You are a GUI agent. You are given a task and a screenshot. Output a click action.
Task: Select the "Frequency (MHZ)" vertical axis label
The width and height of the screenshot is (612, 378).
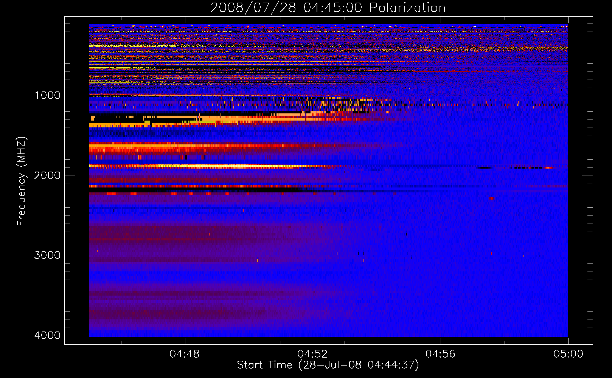click(22, 181)
